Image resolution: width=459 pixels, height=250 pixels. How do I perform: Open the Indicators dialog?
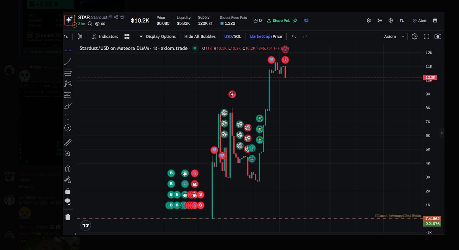tap(105, 36)
